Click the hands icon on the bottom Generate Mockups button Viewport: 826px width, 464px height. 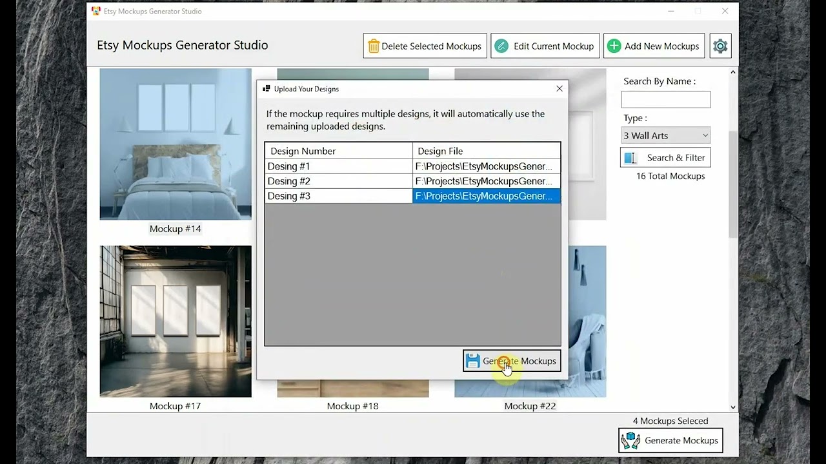coord(630,440)
